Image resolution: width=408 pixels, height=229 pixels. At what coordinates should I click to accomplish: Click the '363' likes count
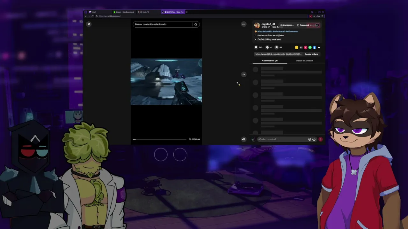pyautogui.click(x=261, y=47)
